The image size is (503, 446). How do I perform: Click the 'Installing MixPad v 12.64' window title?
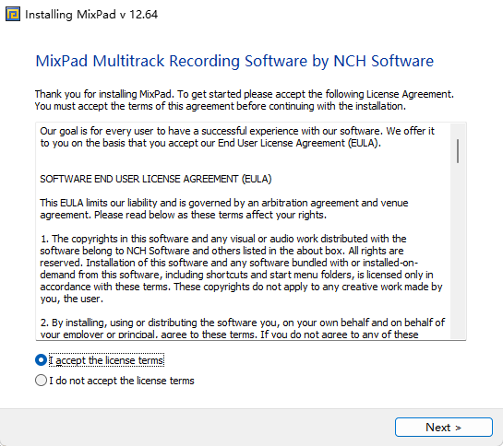click(x=91, y=15)
